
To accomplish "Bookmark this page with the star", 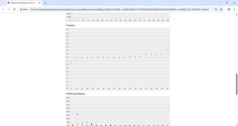I will click(x=221, y=9).
